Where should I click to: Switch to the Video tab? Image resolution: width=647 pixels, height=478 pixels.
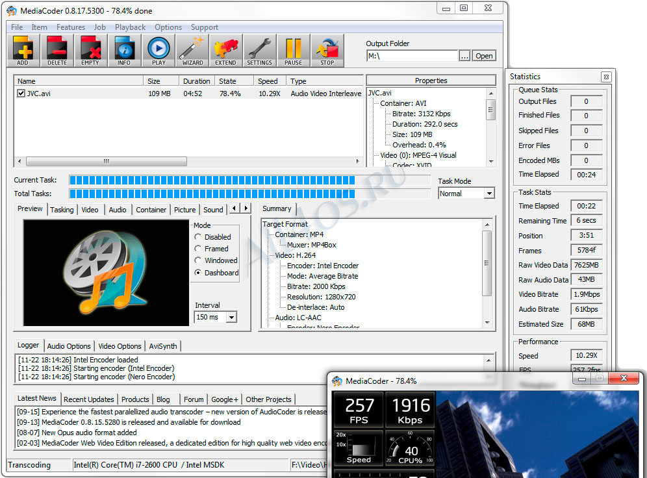tap(90, 210)
